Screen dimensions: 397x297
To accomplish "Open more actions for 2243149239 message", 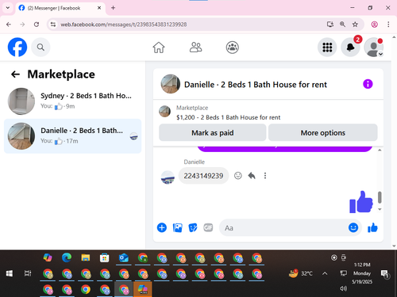I will click(265, 176).
